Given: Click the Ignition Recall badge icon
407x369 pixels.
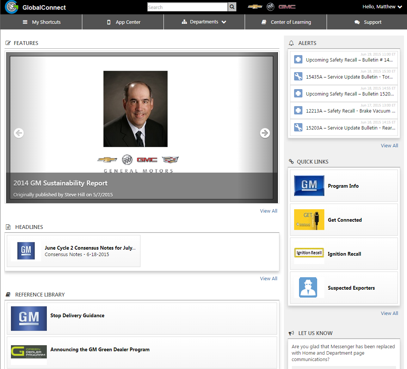Looking at the screenshot, I should pyautogui.click(x=309, y=253).
